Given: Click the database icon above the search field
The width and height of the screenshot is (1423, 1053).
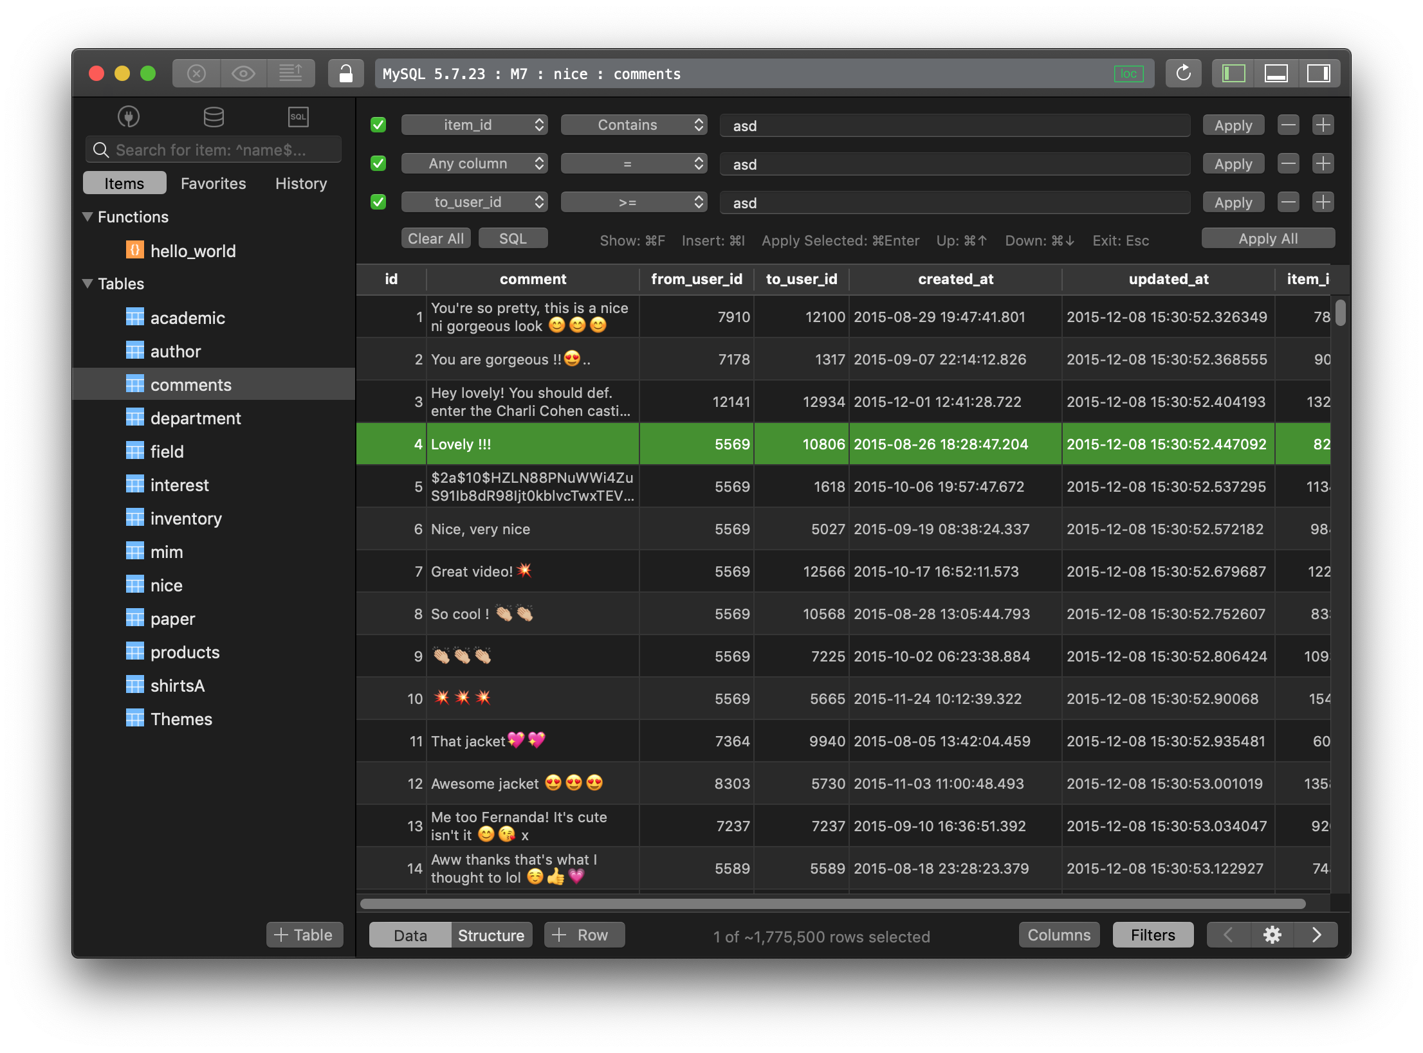Looking at the screenshot, I should click(213, 116).
